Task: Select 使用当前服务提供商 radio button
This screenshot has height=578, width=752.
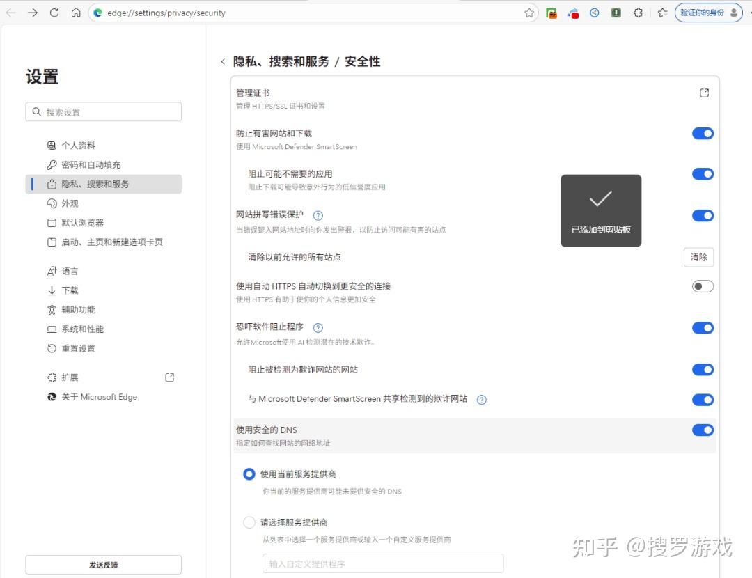Action: point(249,474)
